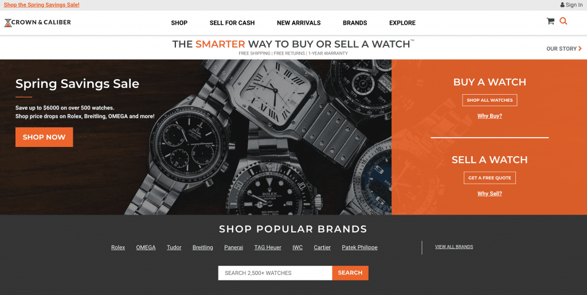Viewport: 587px width, 295px height.
Task: Click the Shop All Watches button
Action: [x=490, y=100]
